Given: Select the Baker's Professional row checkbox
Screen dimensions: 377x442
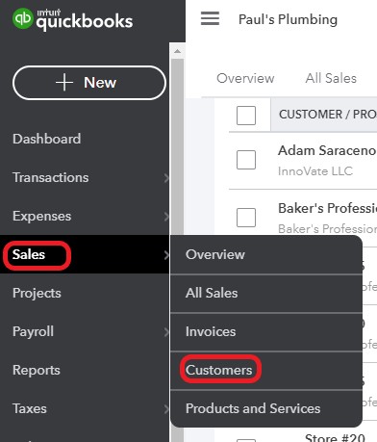Looking at the screenshot, I should [x=246, y=218].
